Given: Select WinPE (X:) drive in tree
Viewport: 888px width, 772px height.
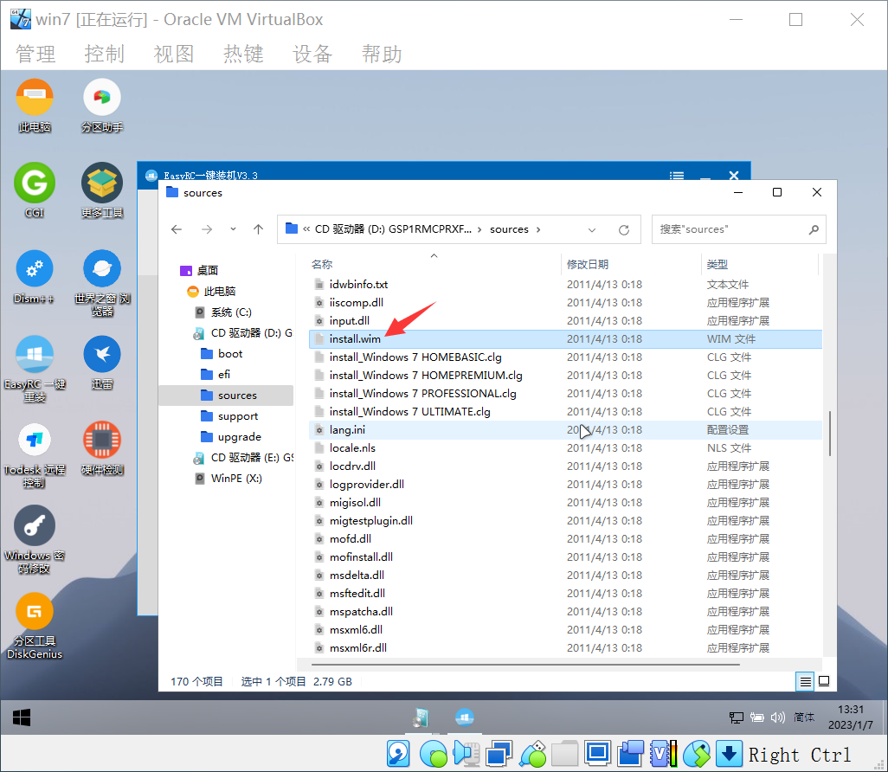Looking at the screenshot, I should 236,478.
